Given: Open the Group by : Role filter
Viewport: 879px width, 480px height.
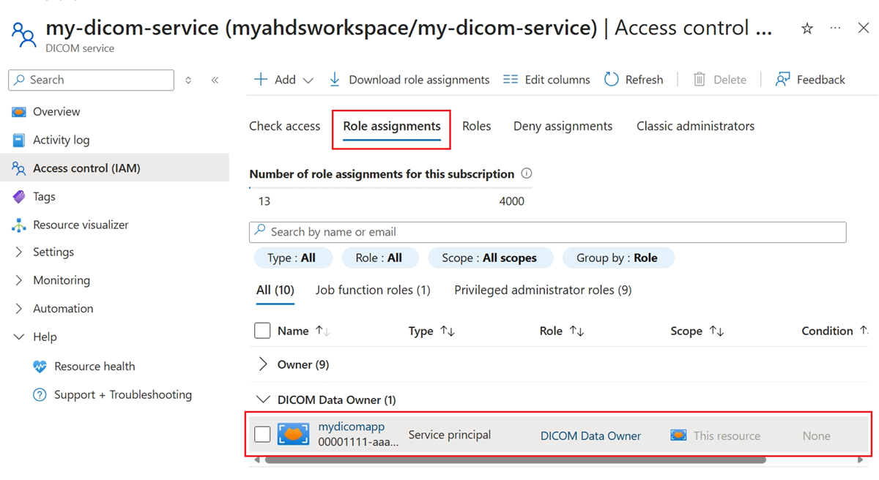Looking at the screenshot, I should point(617,258).
